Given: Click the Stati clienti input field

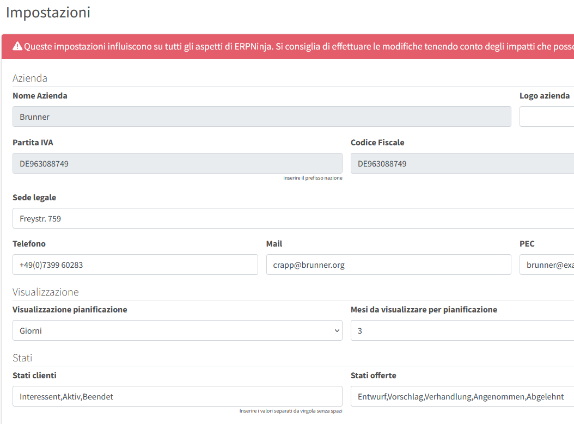Looking at the screenshot, I should 178,396.
